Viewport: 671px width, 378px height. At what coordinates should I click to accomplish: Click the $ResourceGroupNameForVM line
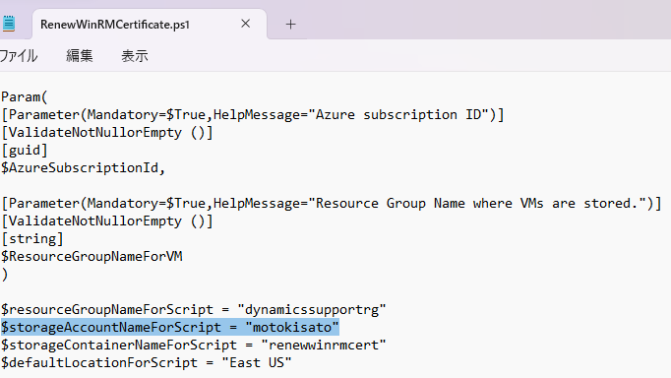91,256
